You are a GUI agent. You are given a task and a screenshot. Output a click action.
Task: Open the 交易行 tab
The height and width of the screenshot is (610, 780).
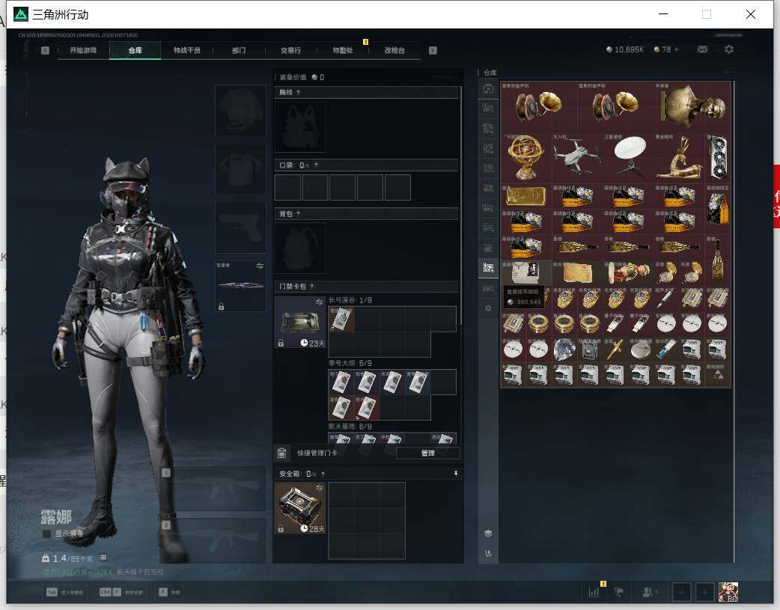click(290, 50)
